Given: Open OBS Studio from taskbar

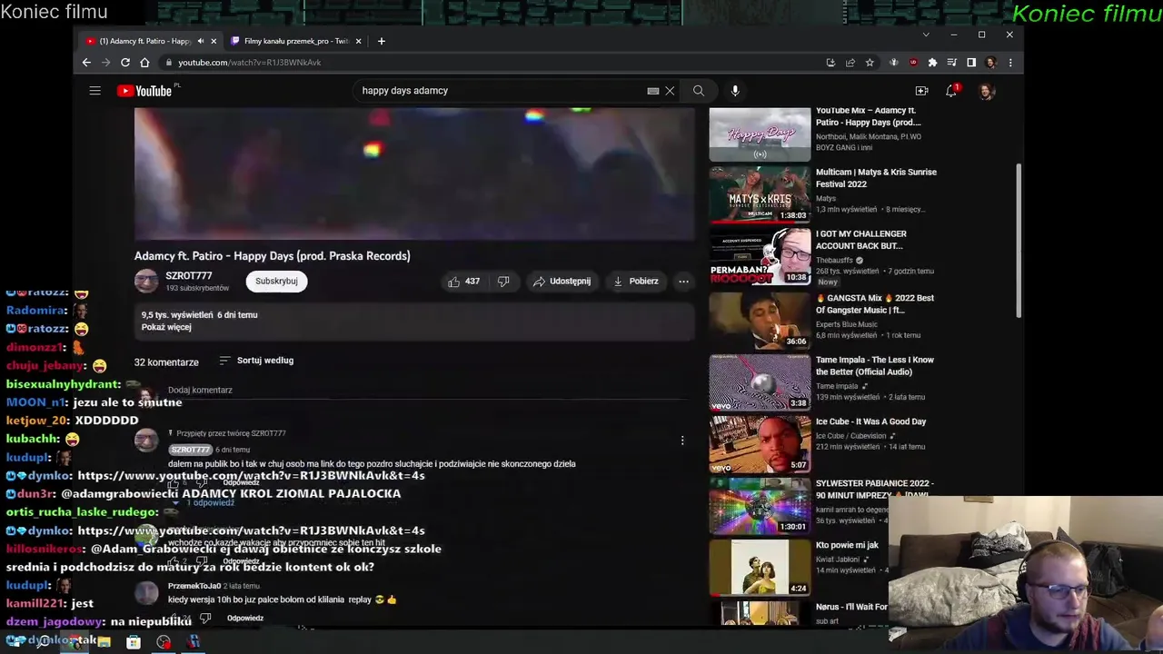Looking at the screenshot, I should (164, 642).
